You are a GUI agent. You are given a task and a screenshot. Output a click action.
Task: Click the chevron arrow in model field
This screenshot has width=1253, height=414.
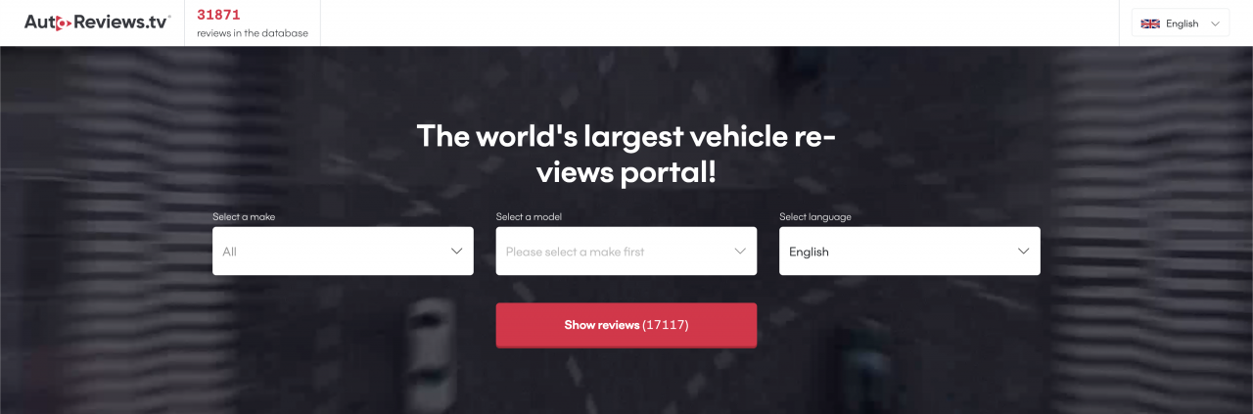740,252
